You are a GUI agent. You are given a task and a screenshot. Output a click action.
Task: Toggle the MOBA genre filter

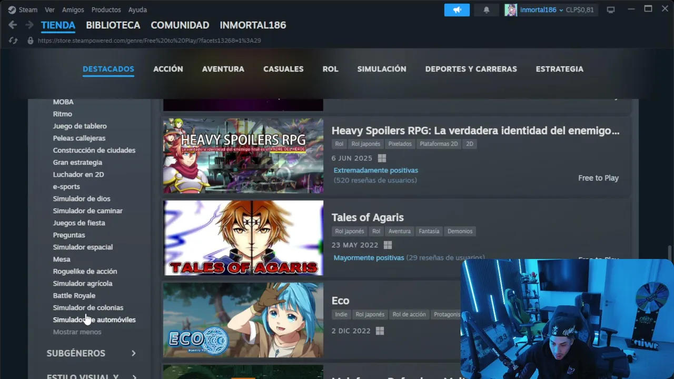[63, 102]
